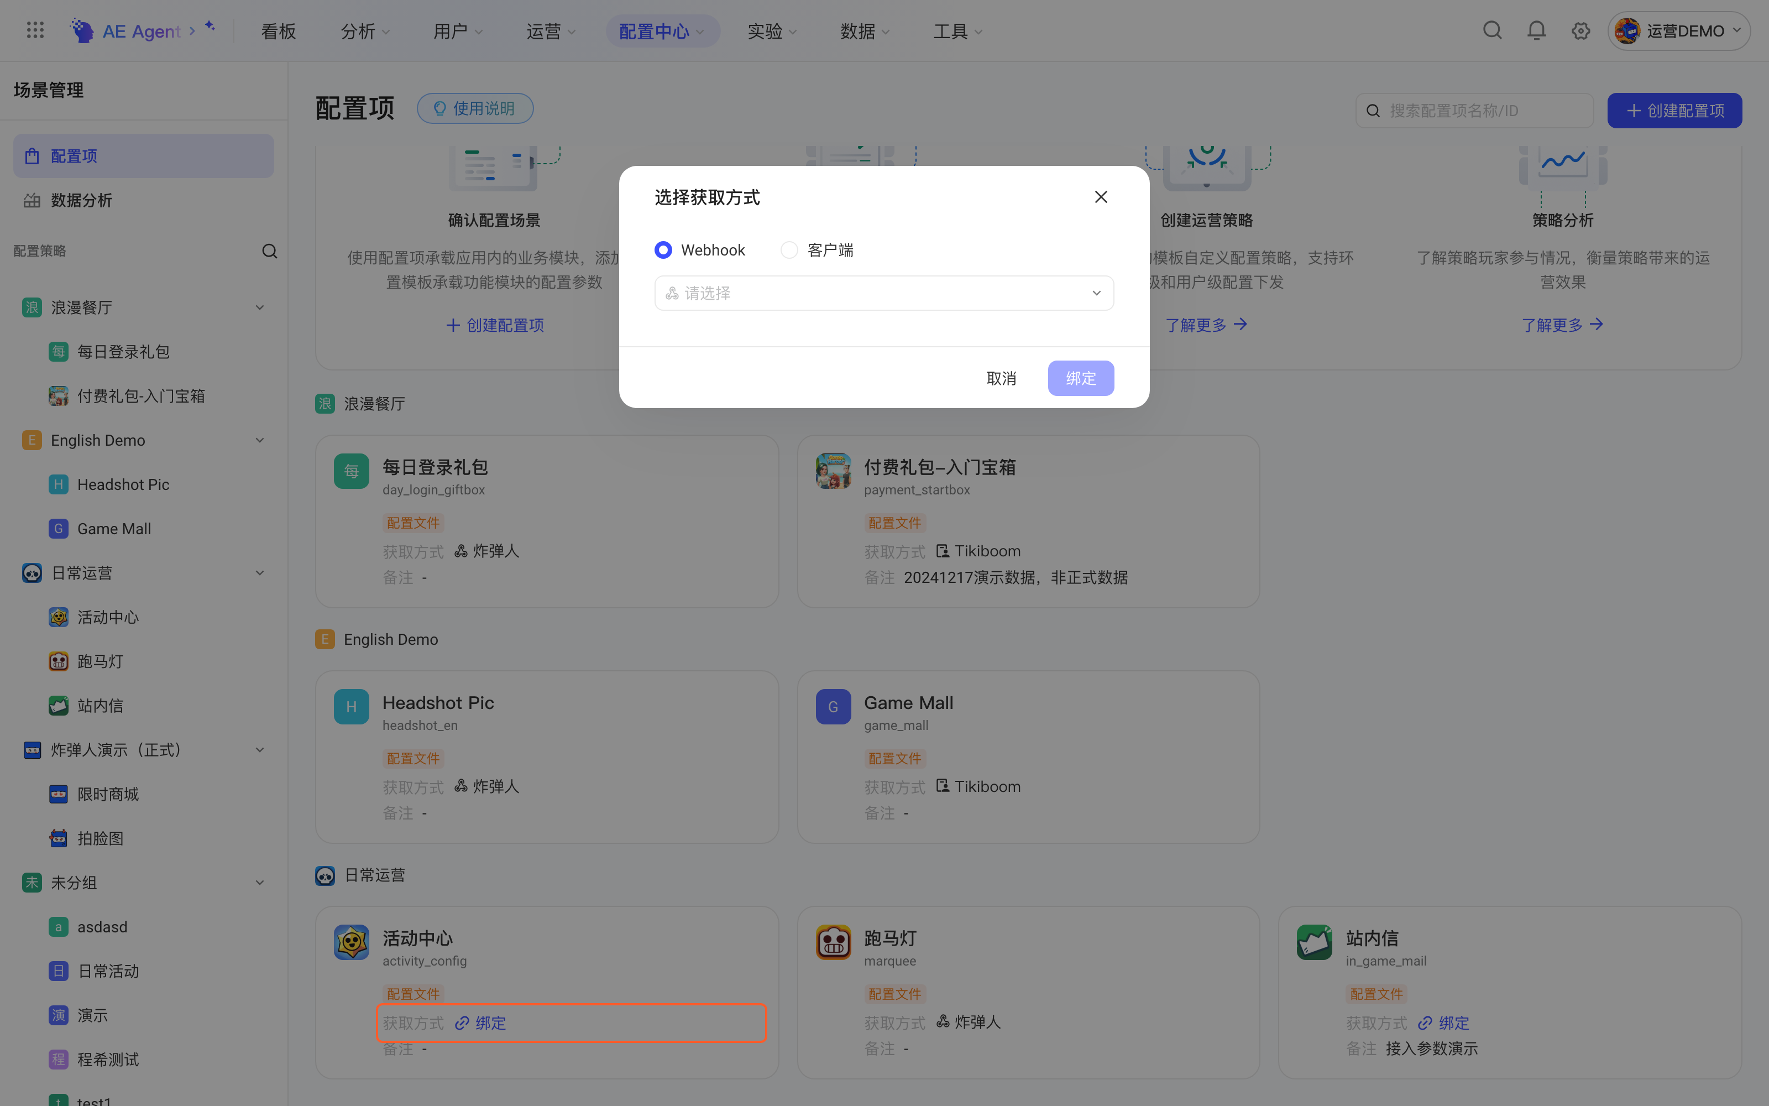Click the link icon beside 站内信 绑定

click(1425, 1022)
